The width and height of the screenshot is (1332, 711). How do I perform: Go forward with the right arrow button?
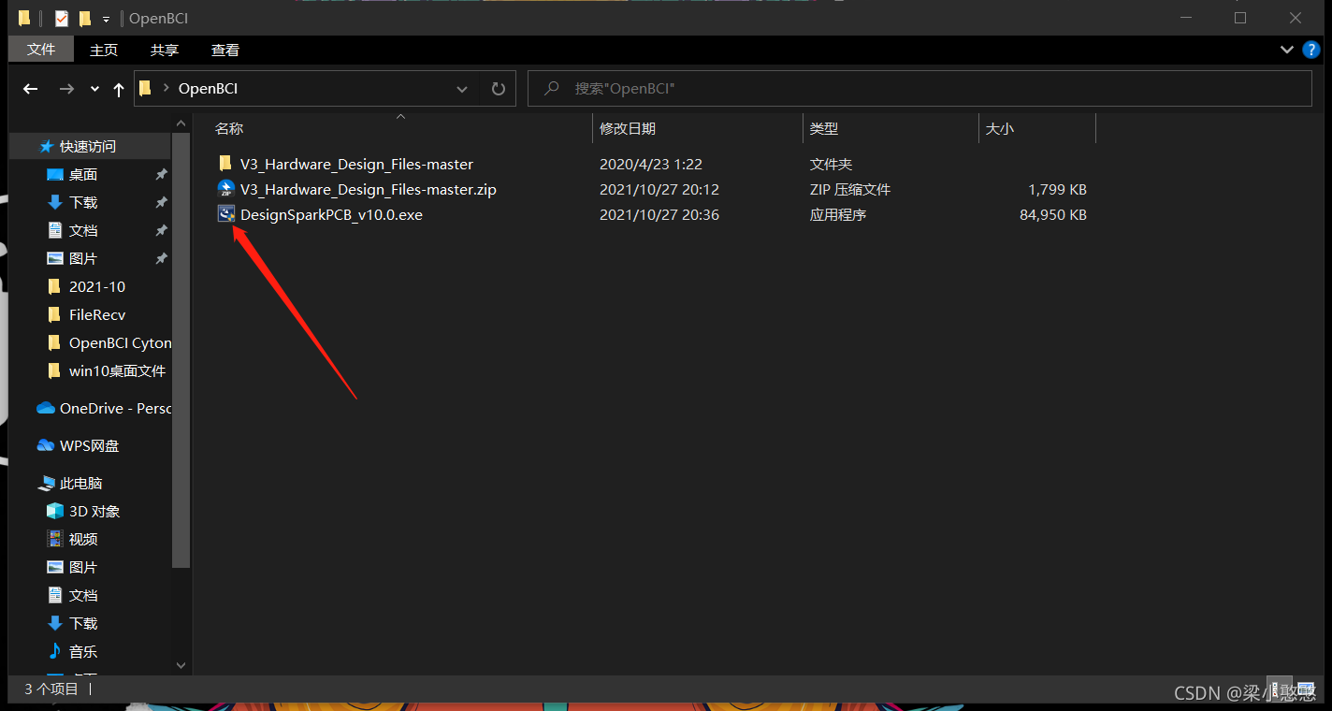66,89
